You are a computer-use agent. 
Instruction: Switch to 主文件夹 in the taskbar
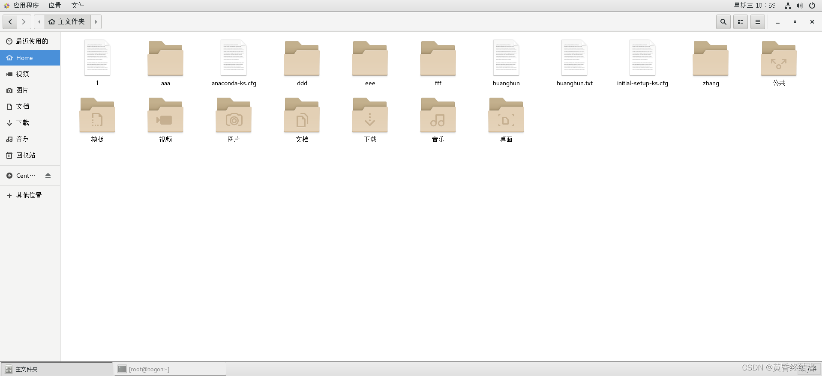coord(57,369)
